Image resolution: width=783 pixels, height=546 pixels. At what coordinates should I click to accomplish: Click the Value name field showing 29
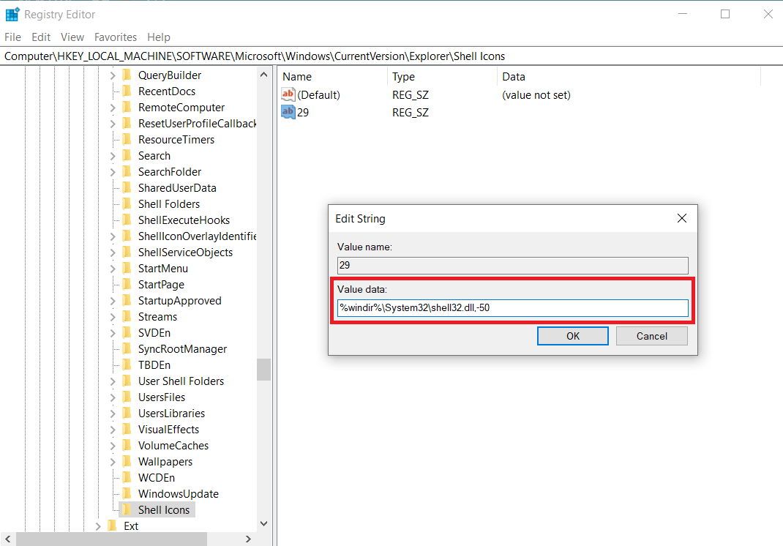pos(513,265)
